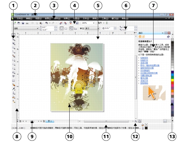Open the 效果(C) menu

(67, 18)
